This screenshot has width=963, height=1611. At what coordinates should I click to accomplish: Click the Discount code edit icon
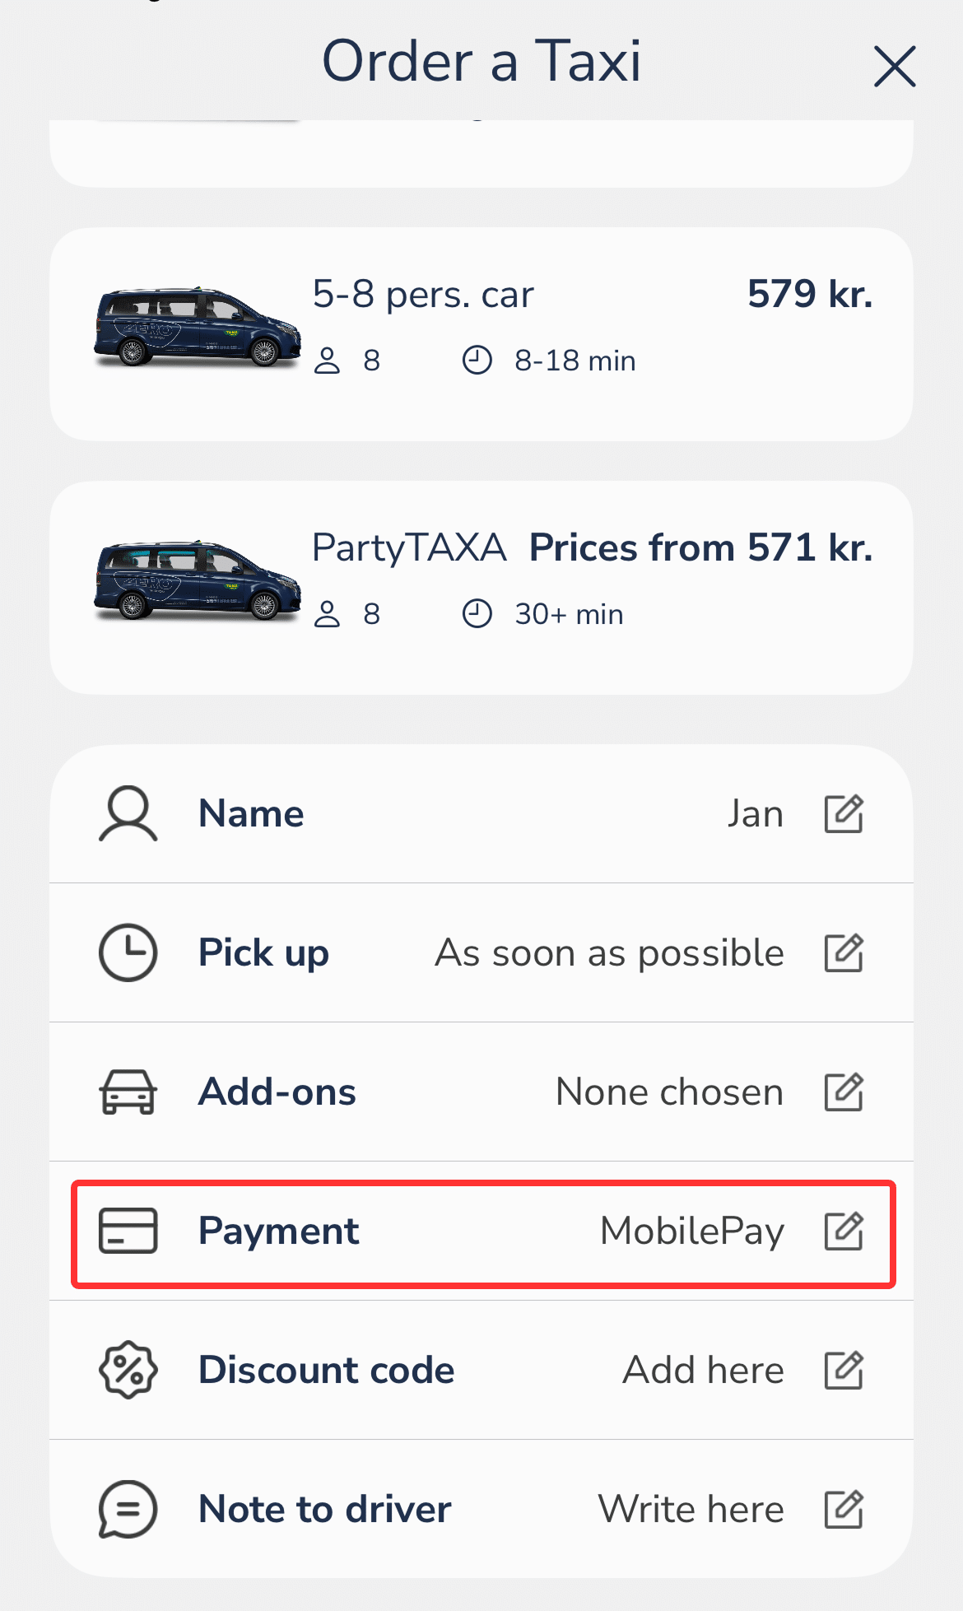(844, 1371)
